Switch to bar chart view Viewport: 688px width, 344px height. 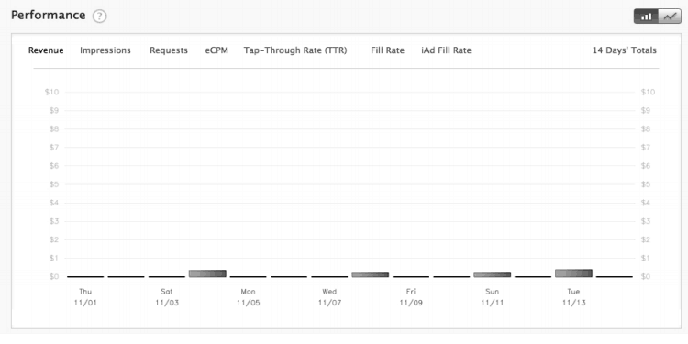(646, 17)
